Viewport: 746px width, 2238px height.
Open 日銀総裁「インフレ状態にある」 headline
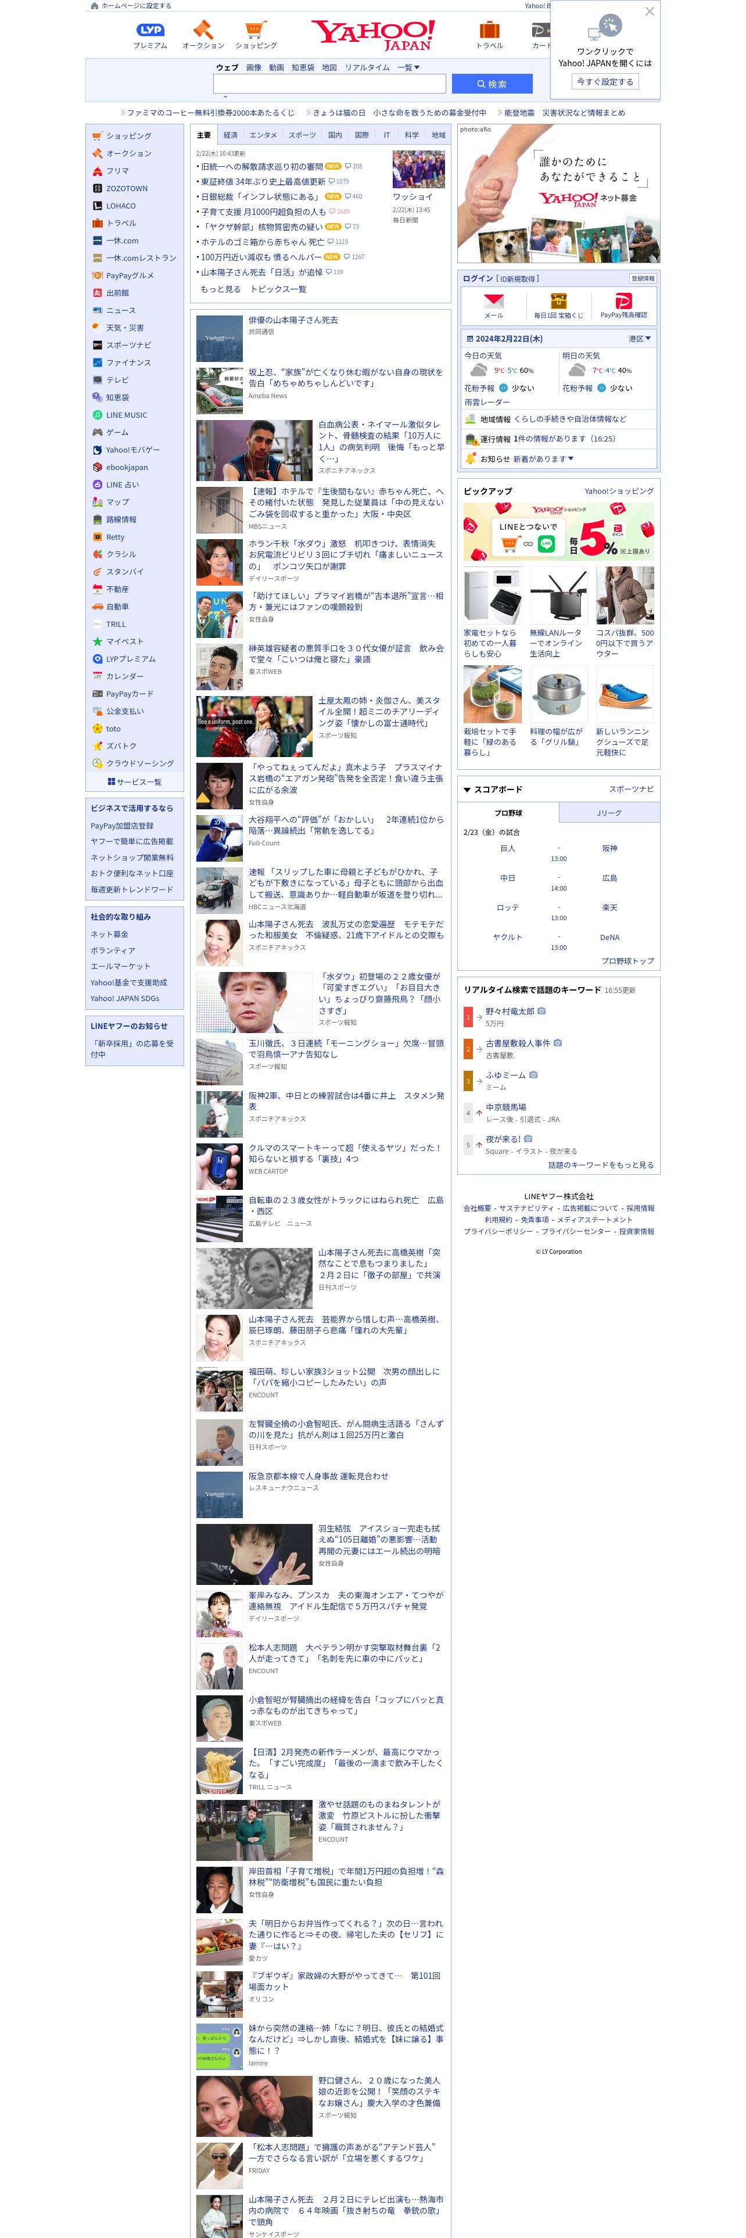pos(260,196)
